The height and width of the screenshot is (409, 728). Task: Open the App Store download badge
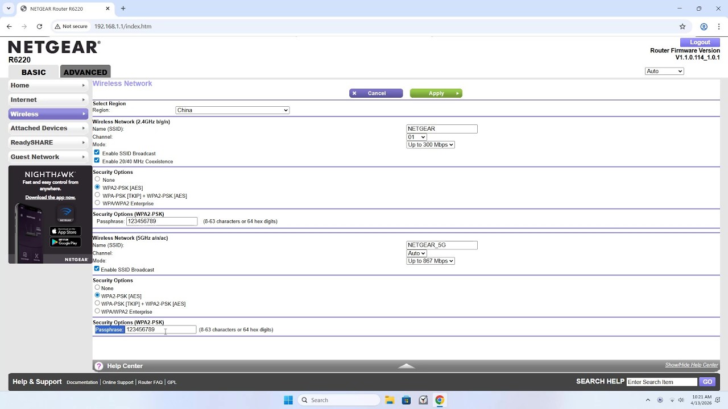[x=65, y=231]
